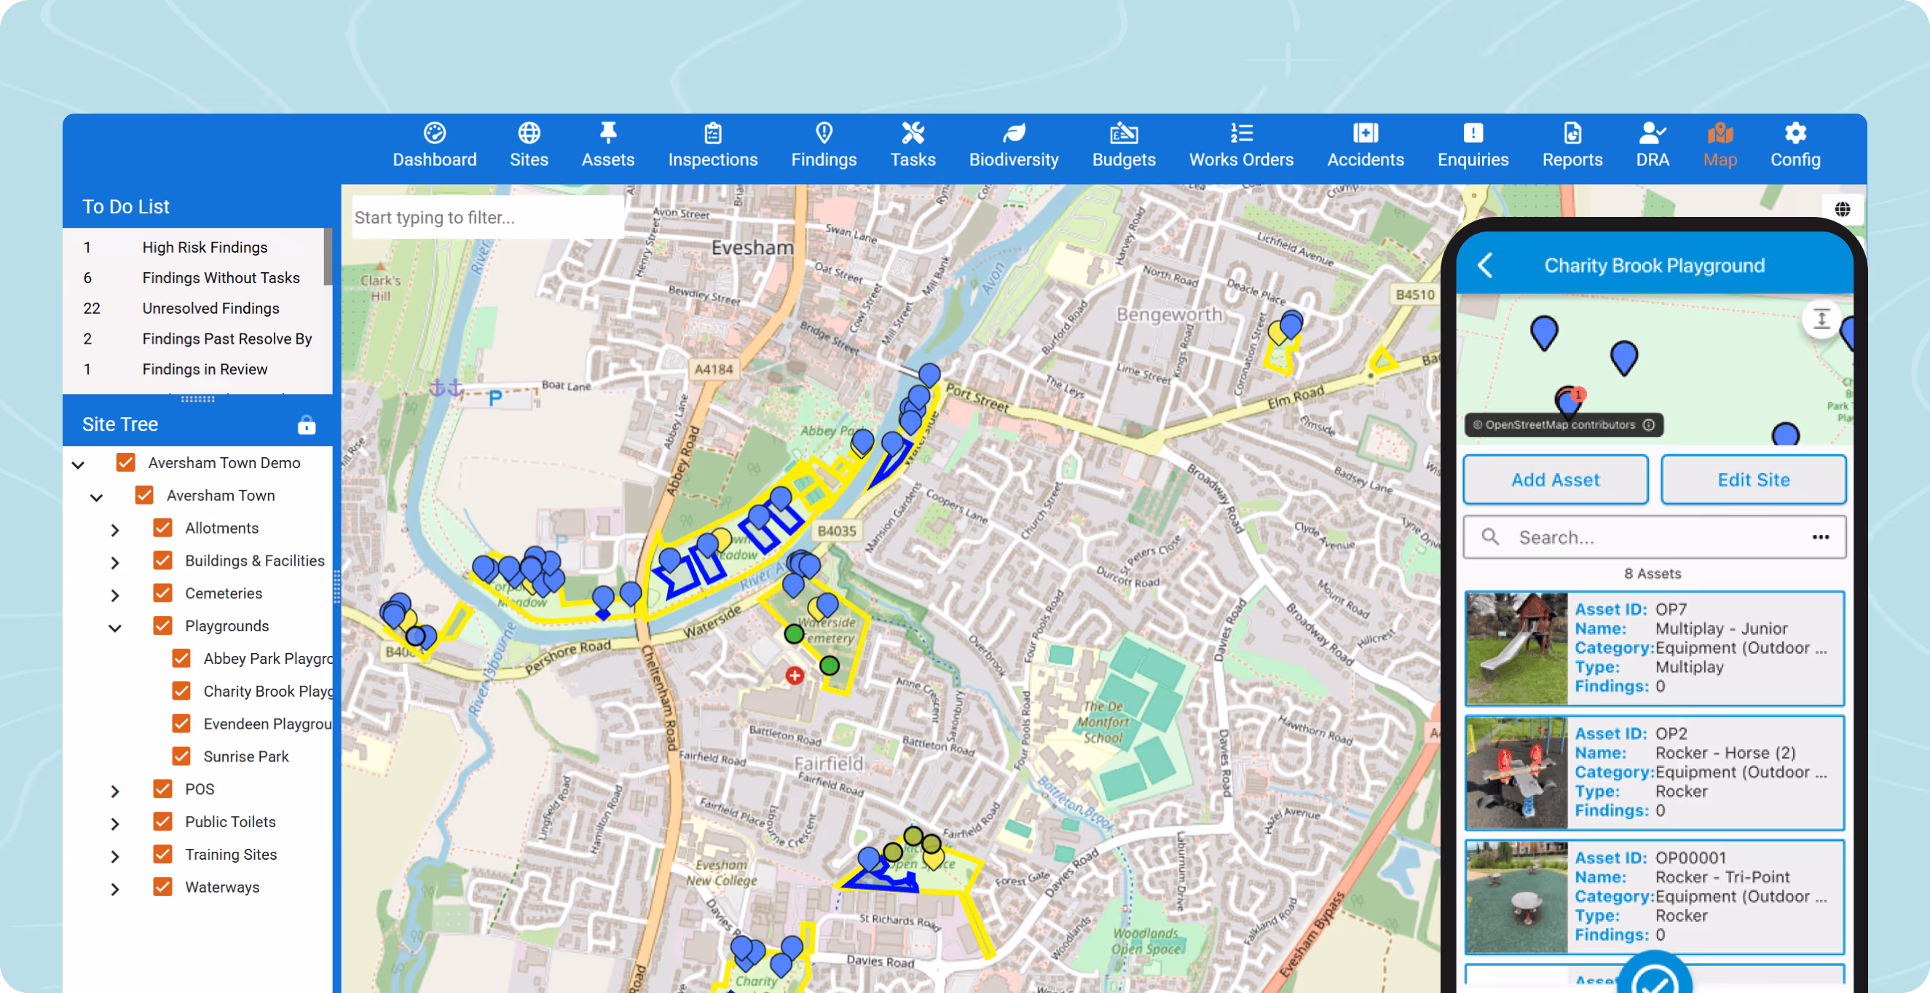
Task: Select the Training Sites tree label
Action: click(x=231, y=854)
